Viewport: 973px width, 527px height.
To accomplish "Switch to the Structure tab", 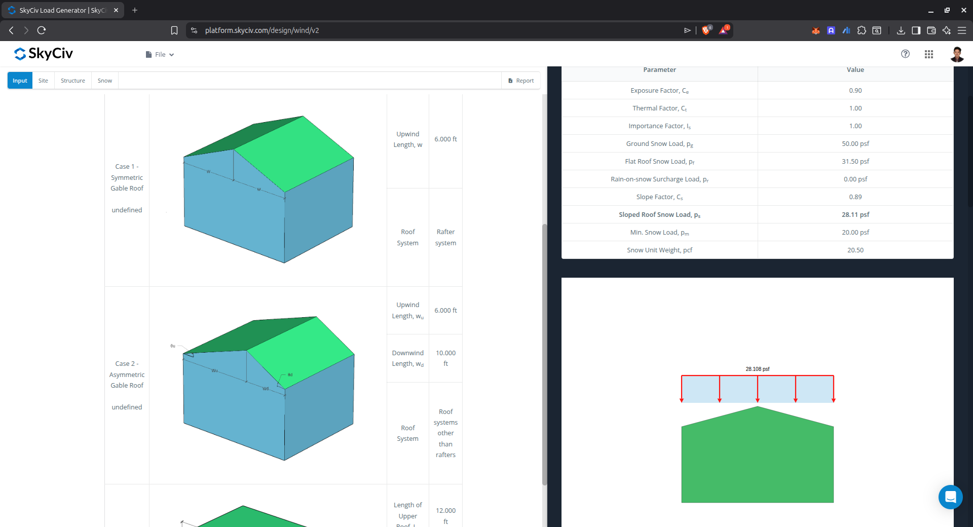I will tap(73, 81).
